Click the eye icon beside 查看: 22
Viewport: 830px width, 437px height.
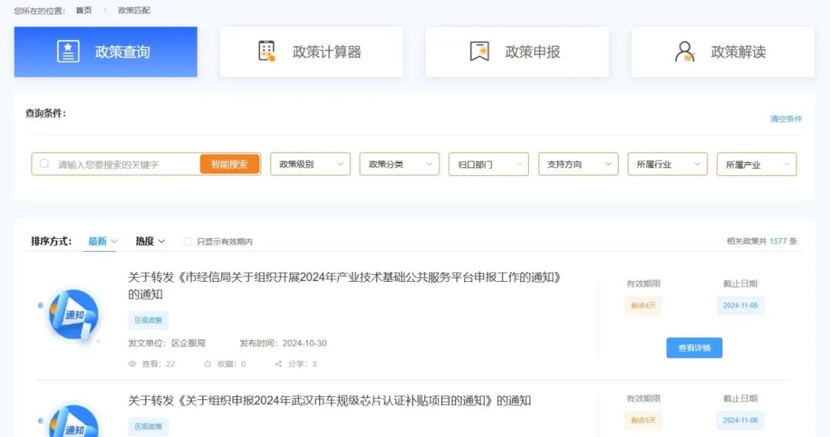(132, 364)
